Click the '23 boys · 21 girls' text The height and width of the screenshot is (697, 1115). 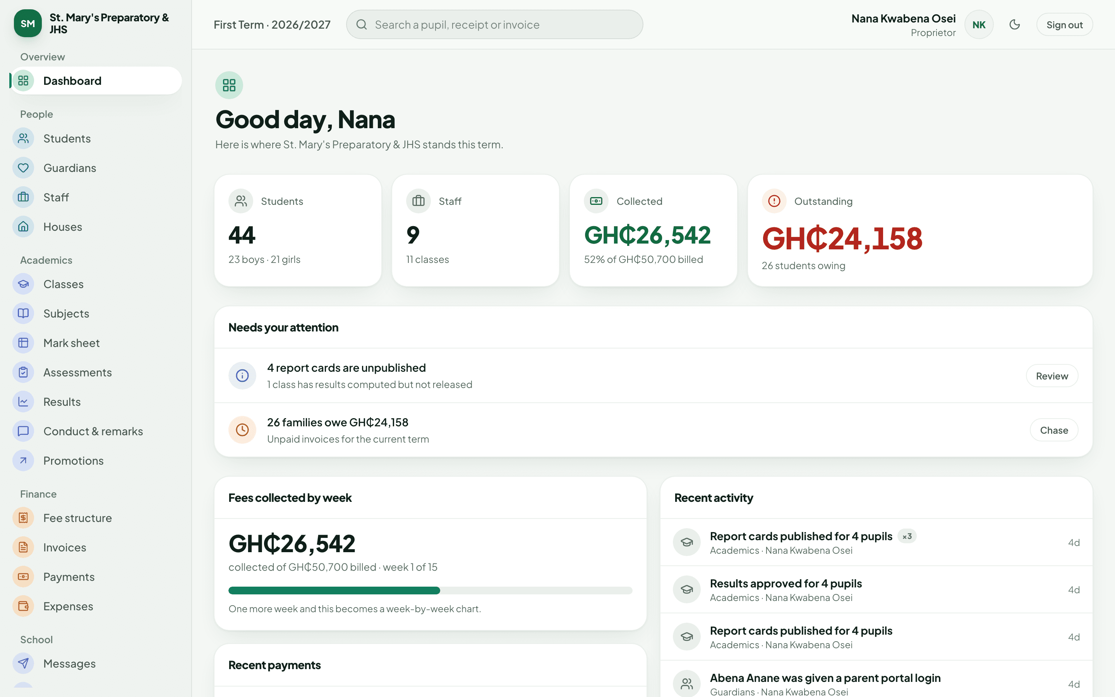pyautogui.click(x=264, y=259)
